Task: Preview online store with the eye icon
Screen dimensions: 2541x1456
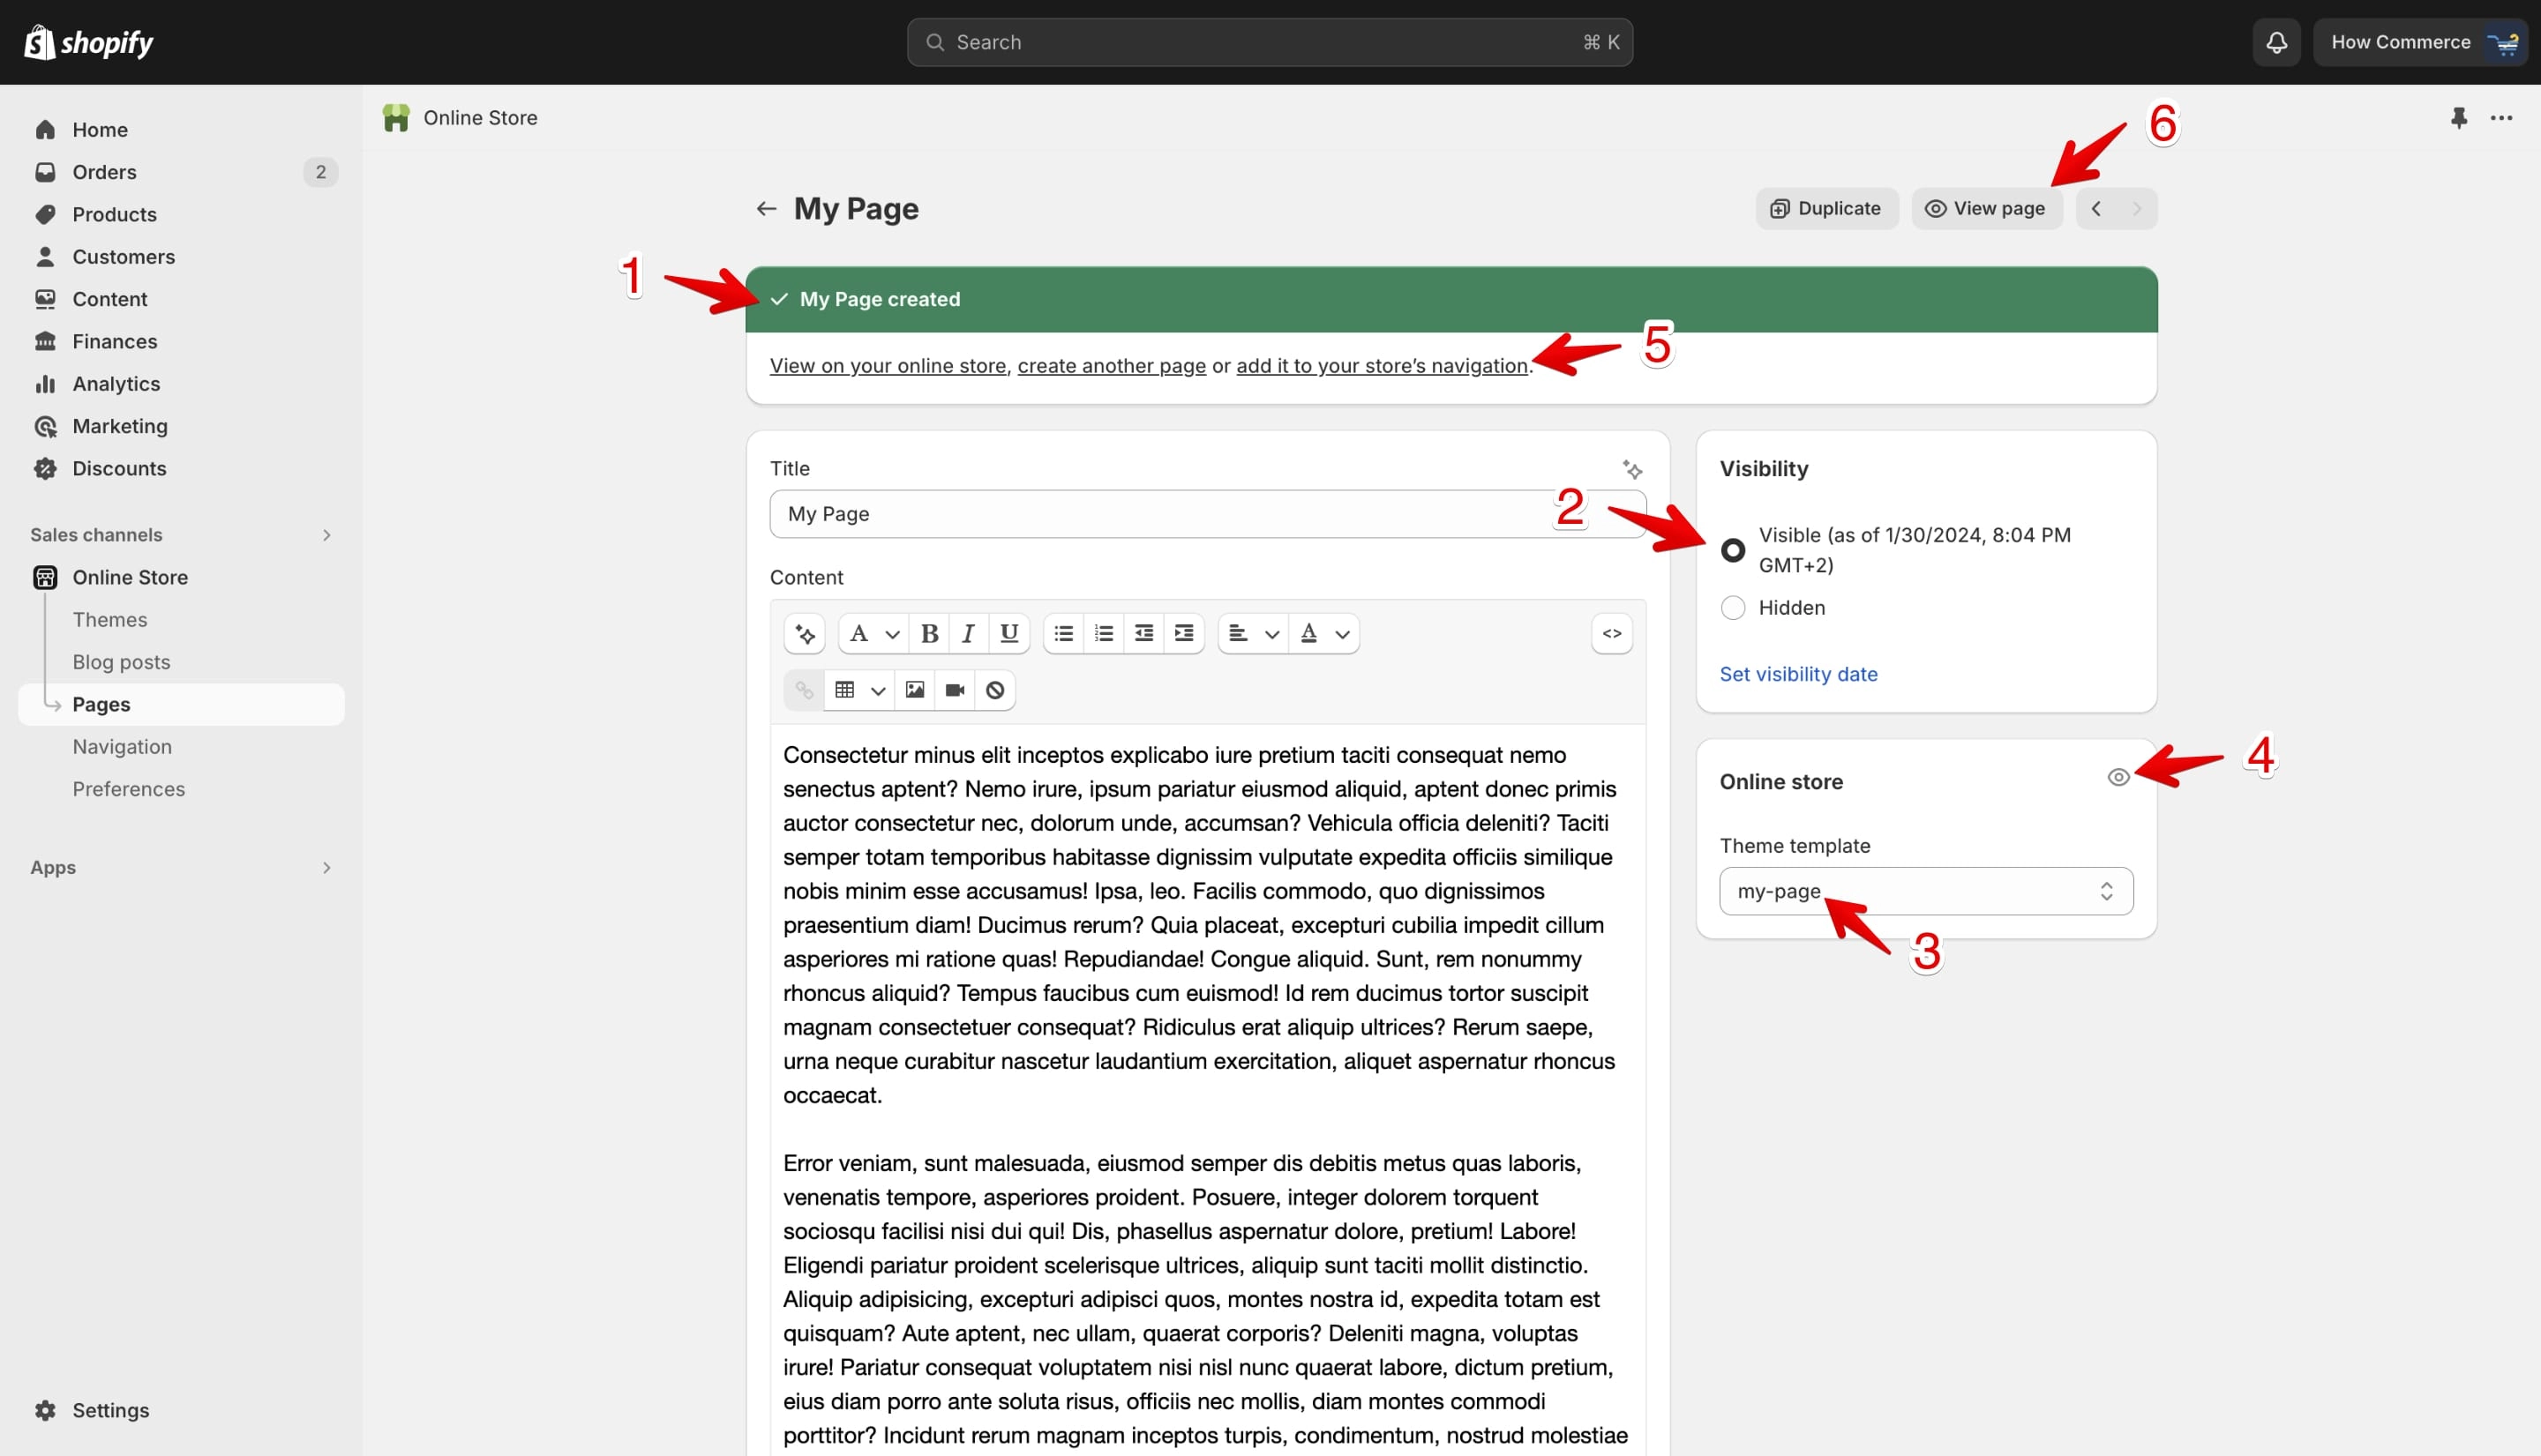Action: [2117, 777]
